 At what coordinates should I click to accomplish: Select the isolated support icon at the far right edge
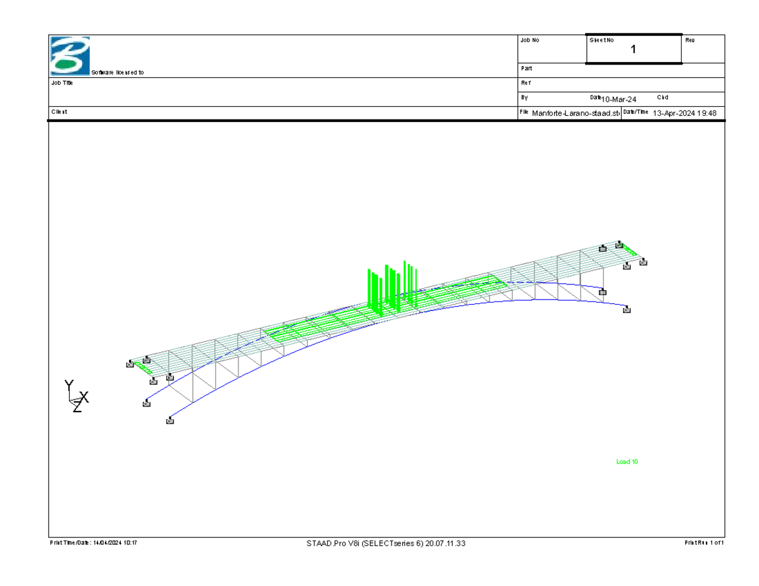pyautogui.click(x=643, y=264)
